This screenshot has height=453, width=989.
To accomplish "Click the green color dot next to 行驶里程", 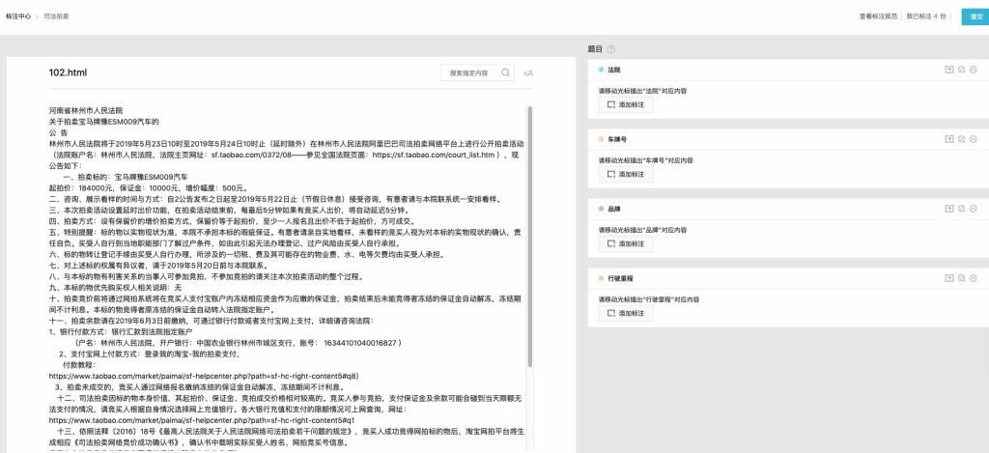I will 601,278.
